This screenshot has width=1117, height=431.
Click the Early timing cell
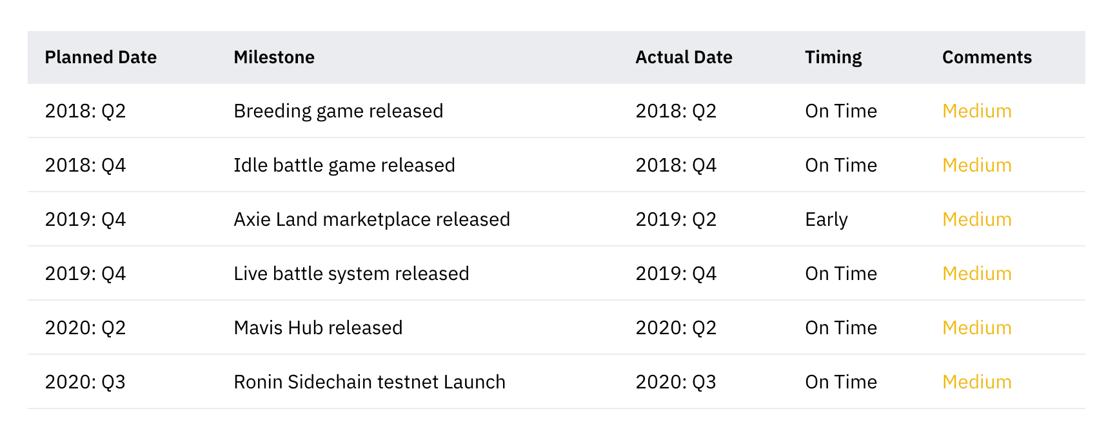826,220
